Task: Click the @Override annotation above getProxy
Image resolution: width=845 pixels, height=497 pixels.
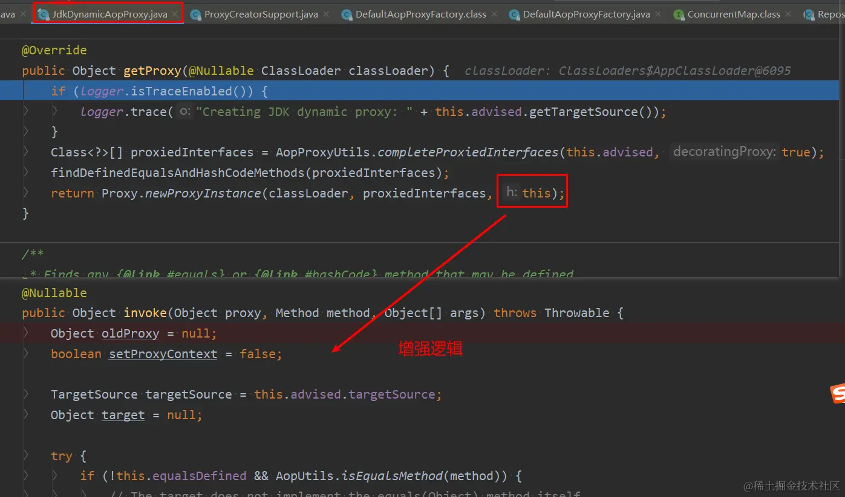Action: [x=54, y=50]
